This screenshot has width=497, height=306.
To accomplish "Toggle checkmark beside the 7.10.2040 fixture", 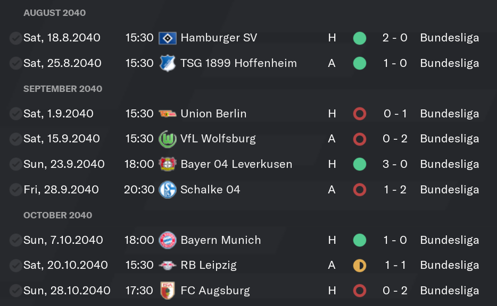I will coord(15,240).
